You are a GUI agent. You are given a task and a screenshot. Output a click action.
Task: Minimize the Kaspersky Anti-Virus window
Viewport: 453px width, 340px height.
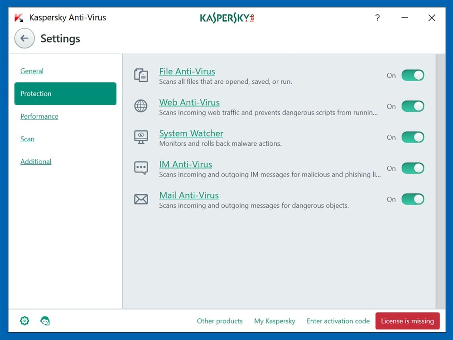coord(405,18)
